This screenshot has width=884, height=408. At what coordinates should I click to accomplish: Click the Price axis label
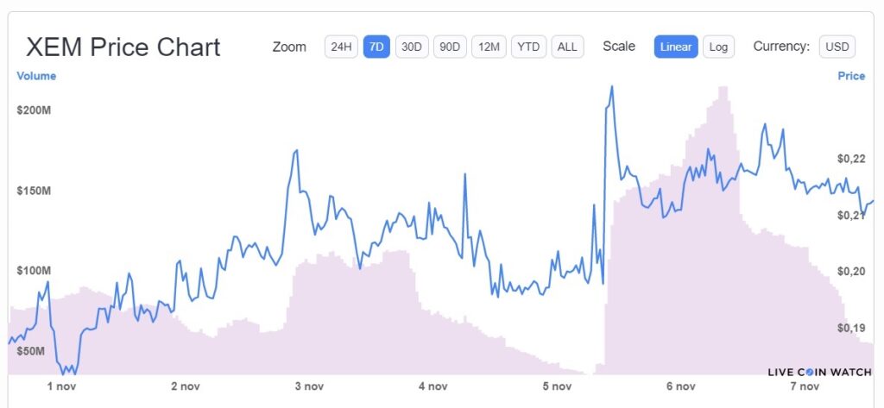851,76
